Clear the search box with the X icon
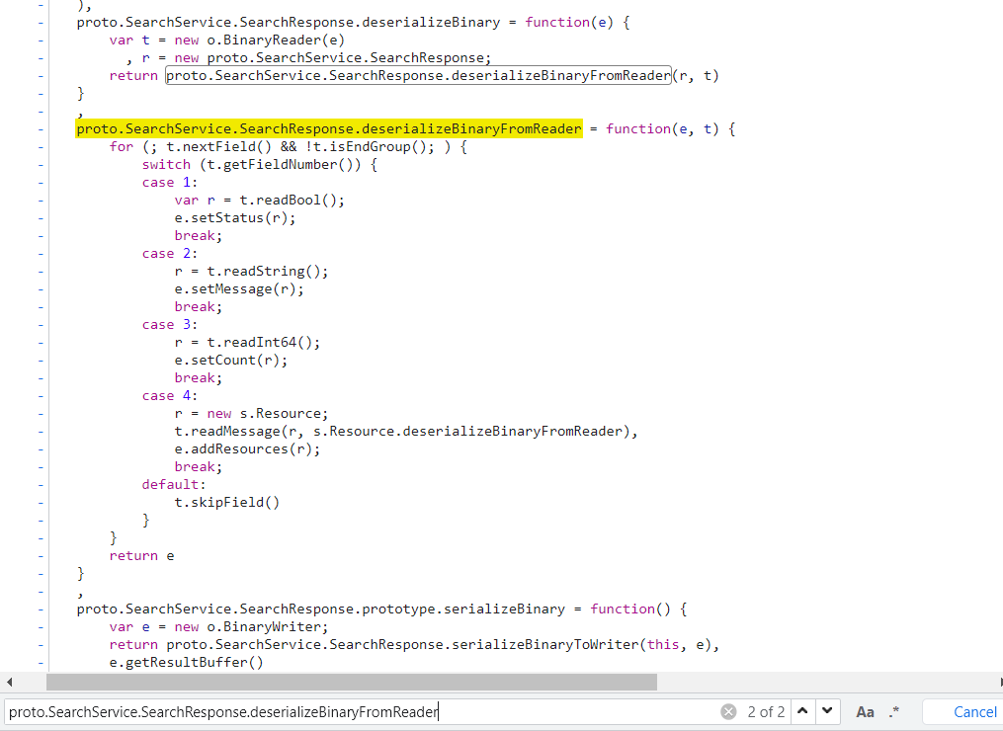The width and height of the screenshot is (1003, 731). coord(728,712)
